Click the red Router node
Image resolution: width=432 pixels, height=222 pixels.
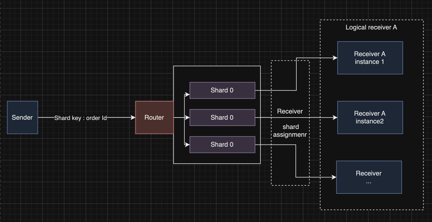(154, 118)
